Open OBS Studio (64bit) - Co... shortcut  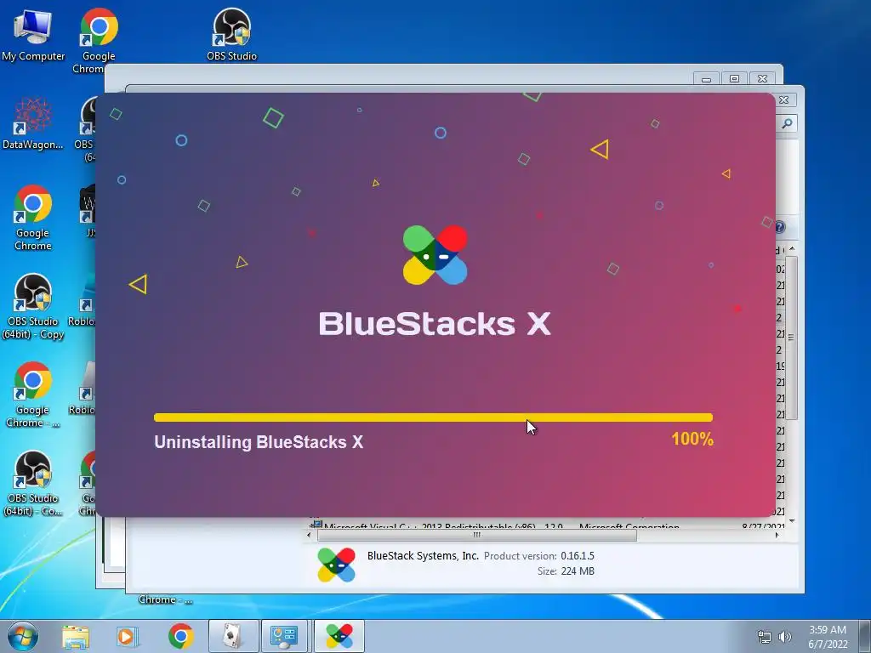pyautogui.click(x=33, y=484)
